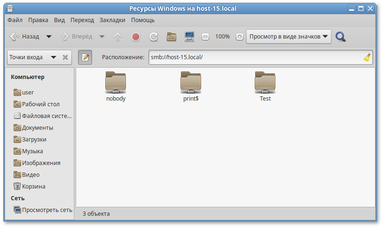Open the Back history dropdown arrow
The image size is (383, 228).
[x=48, y=37]
